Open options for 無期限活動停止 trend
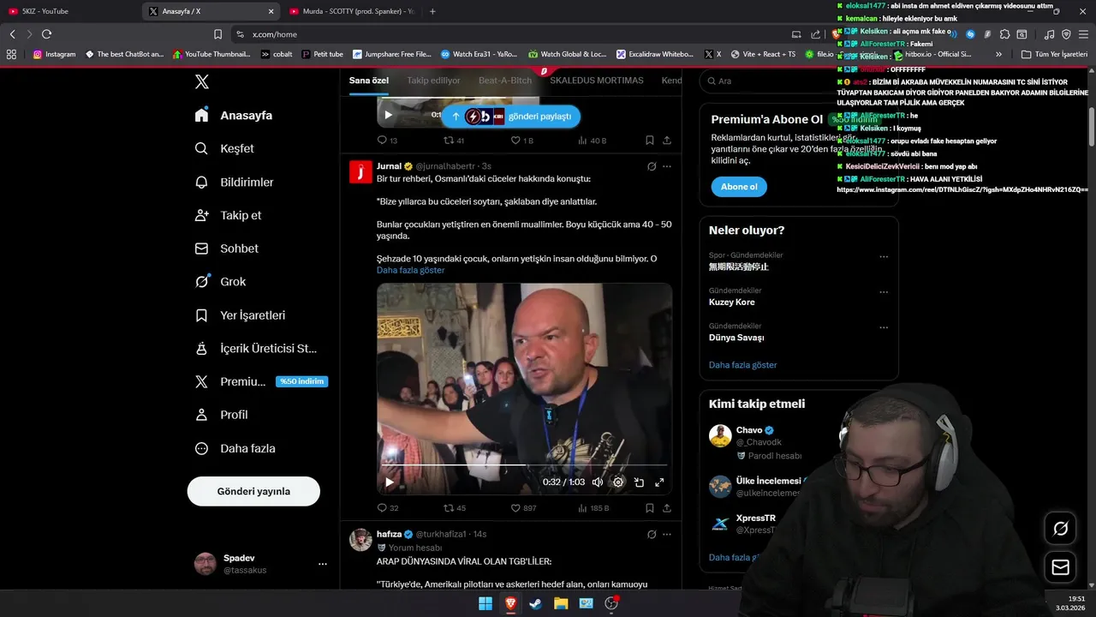This screenshot has height=617, width=1096. pyautogui.click(x=884, y=257)
